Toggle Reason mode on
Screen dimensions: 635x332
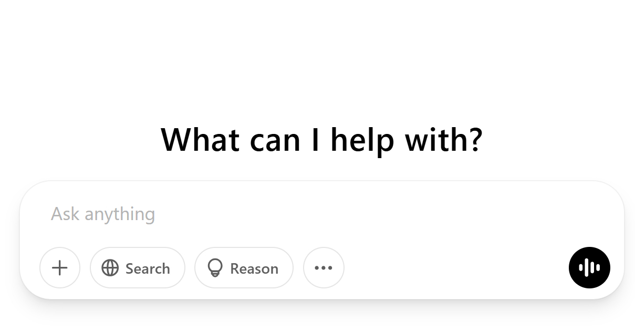pyautogui.click(x=244, y=268)
